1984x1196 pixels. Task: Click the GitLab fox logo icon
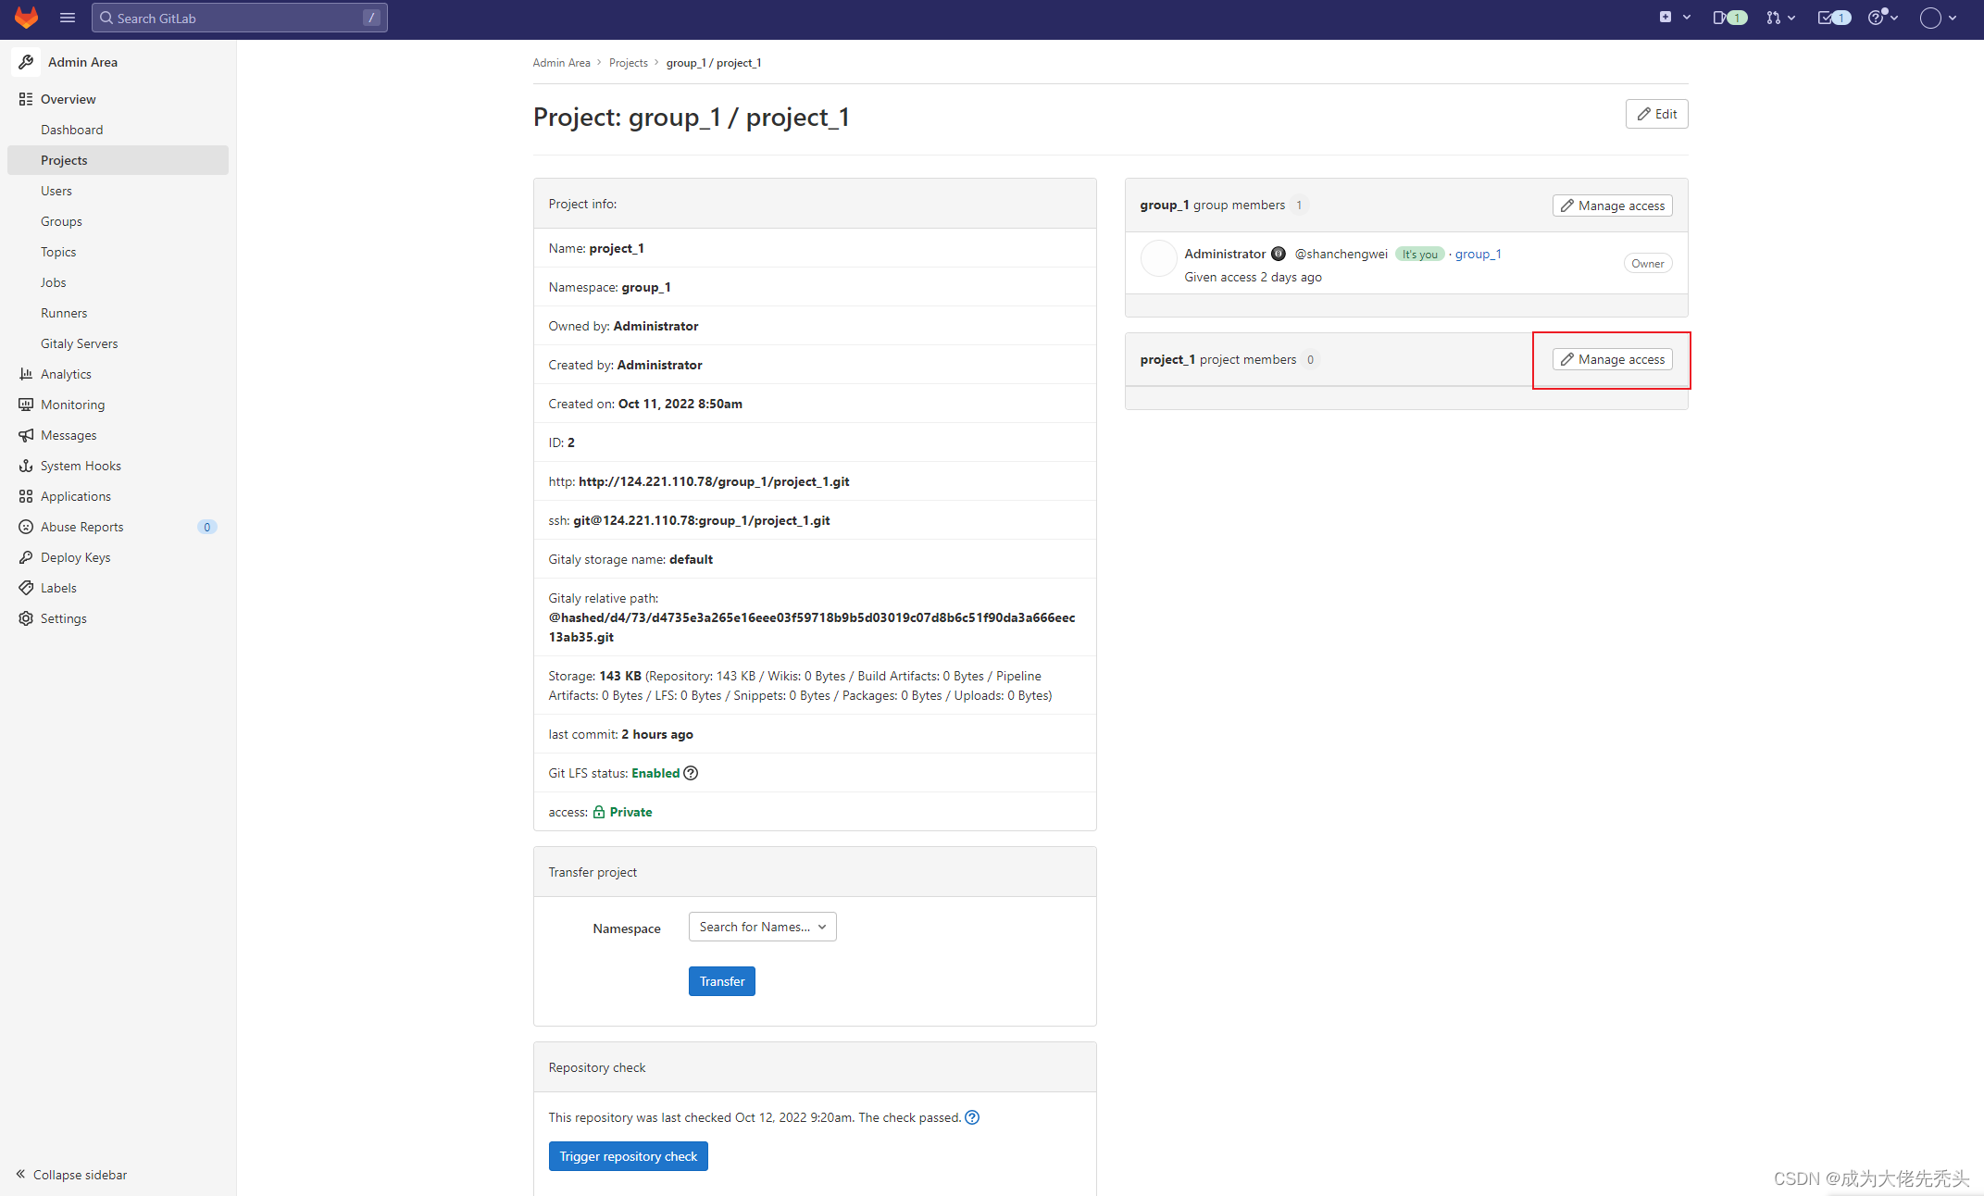(x=27, y=19)
